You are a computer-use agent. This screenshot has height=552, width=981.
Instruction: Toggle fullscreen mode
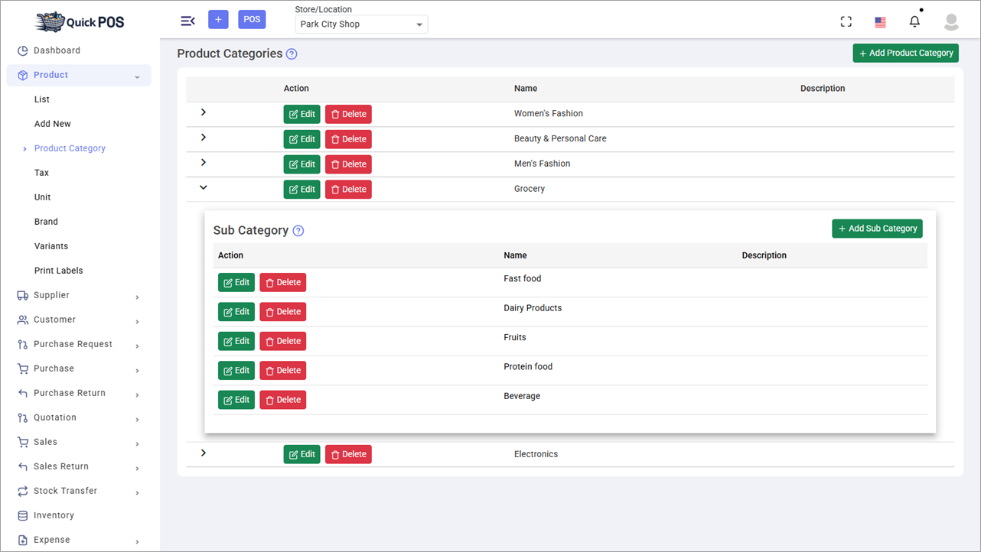(846, 21)
